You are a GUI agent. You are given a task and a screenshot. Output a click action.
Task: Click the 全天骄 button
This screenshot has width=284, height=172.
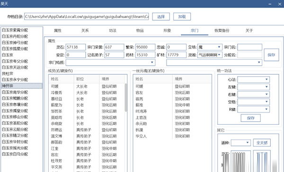[x=262, y=143]
